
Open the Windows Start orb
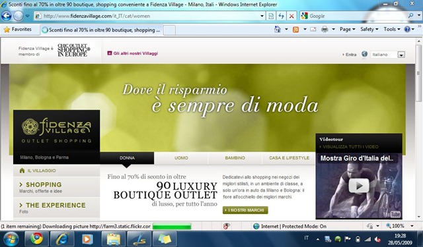(x=11, y=238)
